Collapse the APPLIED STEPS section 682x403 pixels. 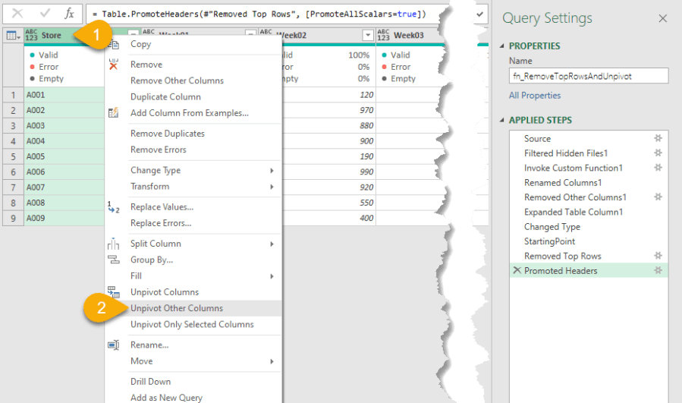pos(501,121)
